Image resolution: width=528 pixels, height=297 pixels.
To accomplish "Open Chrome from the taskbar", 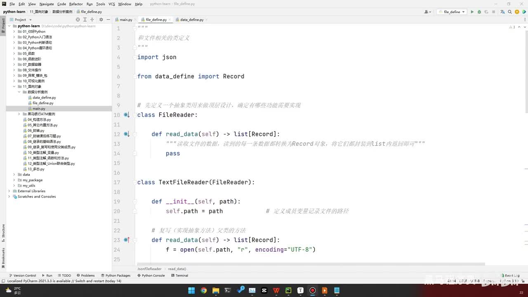I will [x=204, y=290].
